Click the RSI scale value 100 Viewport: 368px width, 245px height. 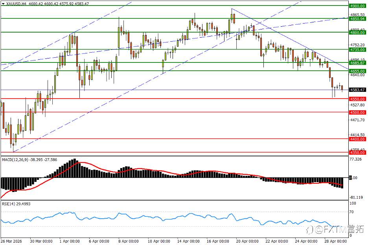coord(353,203)
